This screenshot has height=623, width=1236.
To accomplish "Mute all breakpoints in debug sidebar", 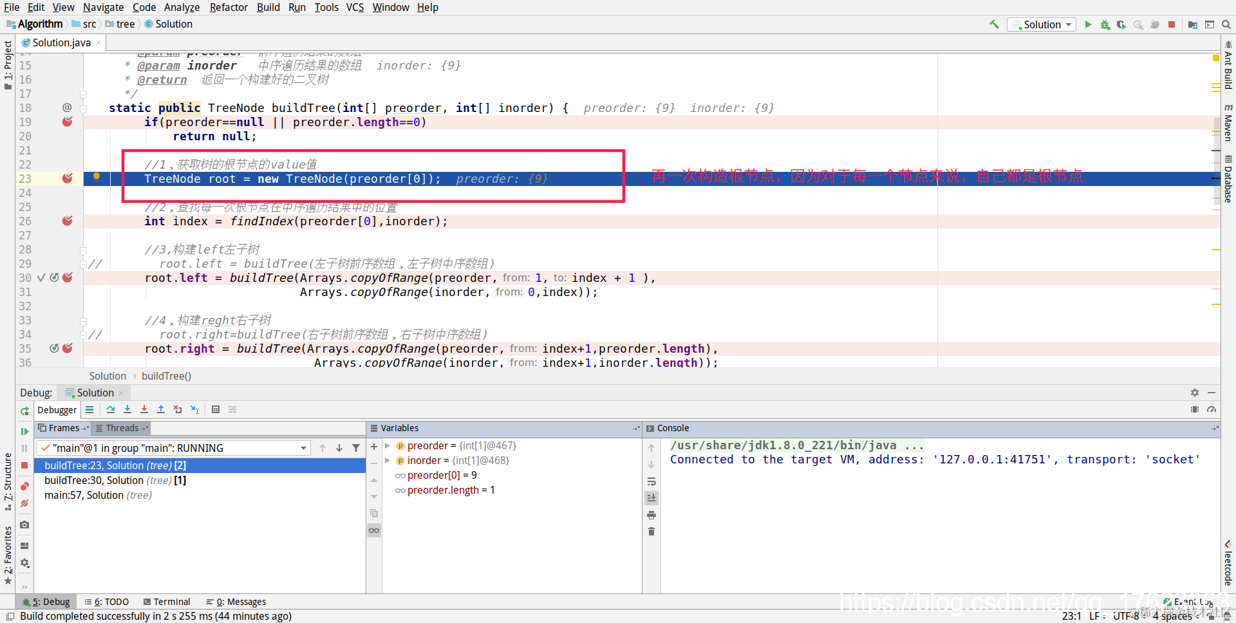I will 24,503.
